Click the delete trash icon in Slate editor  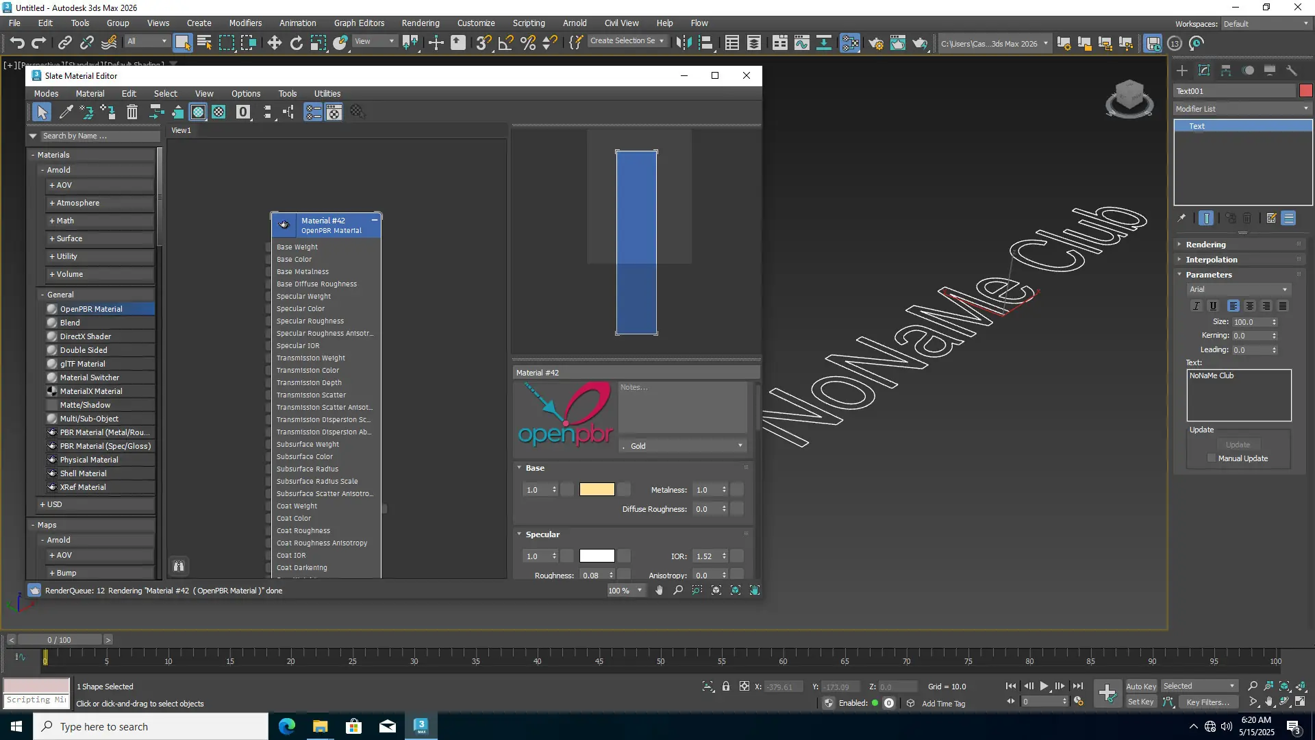(x=132, y=112)
